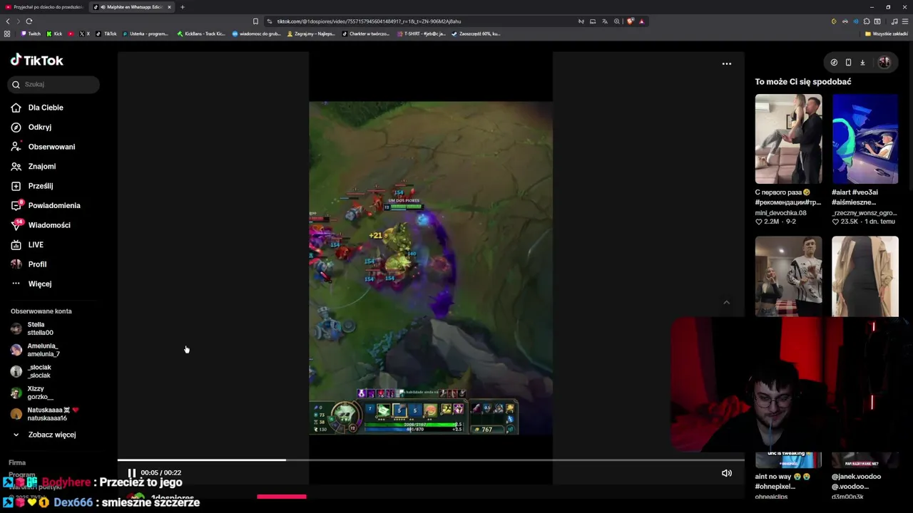Viewport: 913px width, 513px height.
Task: Open the Znajomi section
Action: click(x=41, y=166)
